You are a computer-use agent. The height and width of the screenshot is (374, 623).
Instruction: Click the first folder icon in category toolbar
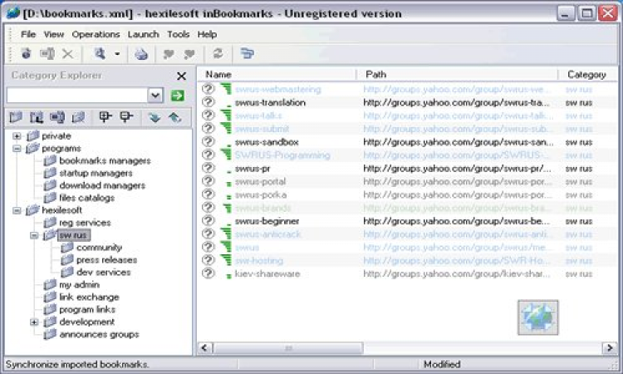coord(16,117)
